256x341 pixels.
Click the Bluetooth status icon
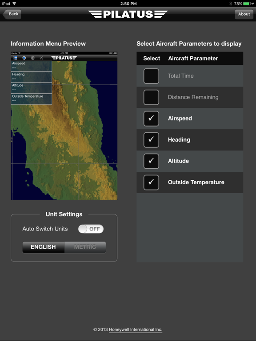click(231, 4)
